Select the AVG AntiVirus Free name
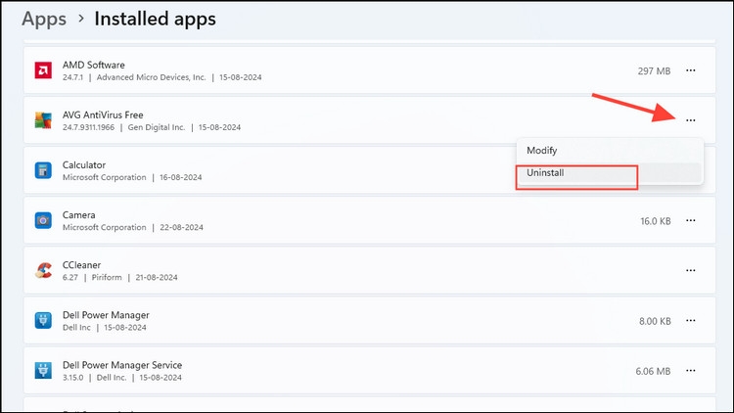 [x=103, y=115]
